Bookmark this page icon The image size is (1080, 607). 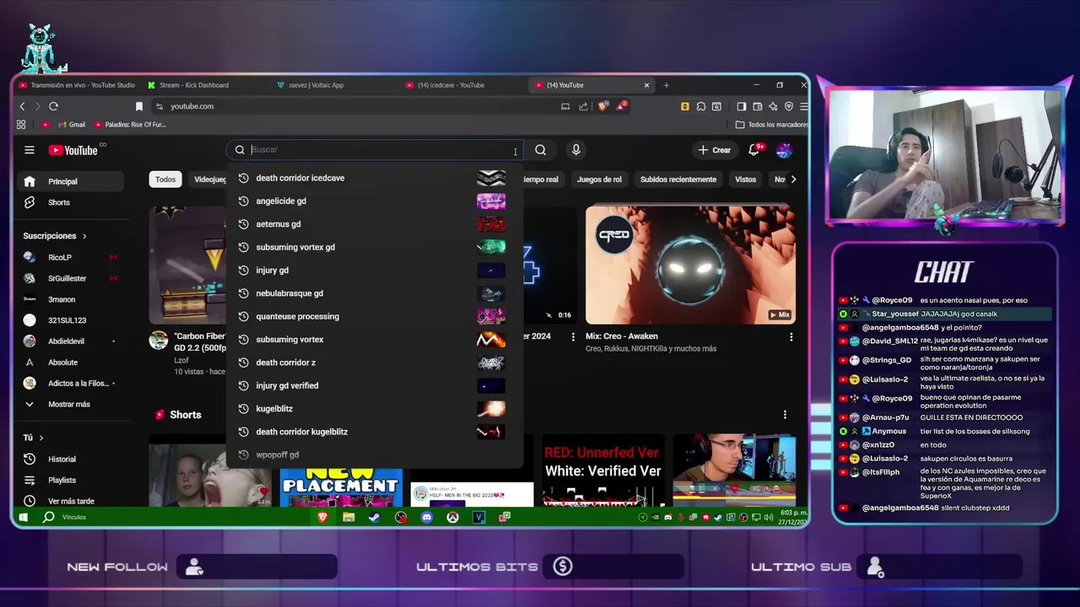139,106
